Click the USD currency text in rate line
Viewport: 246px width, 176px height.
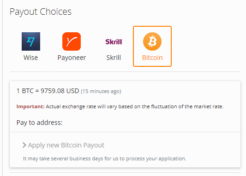72,91
